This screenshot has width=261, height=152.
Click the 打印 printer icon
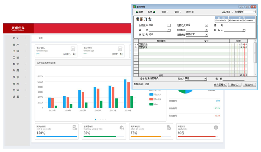coord(224,12)
